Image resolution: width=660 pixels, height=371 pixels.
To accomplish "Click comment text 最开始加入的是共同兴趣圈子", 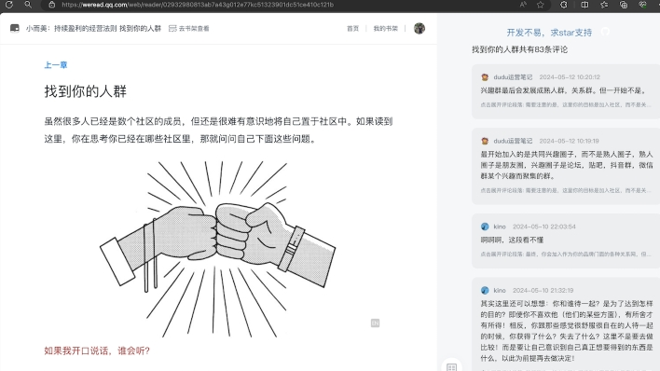I will tap(567, 165).
